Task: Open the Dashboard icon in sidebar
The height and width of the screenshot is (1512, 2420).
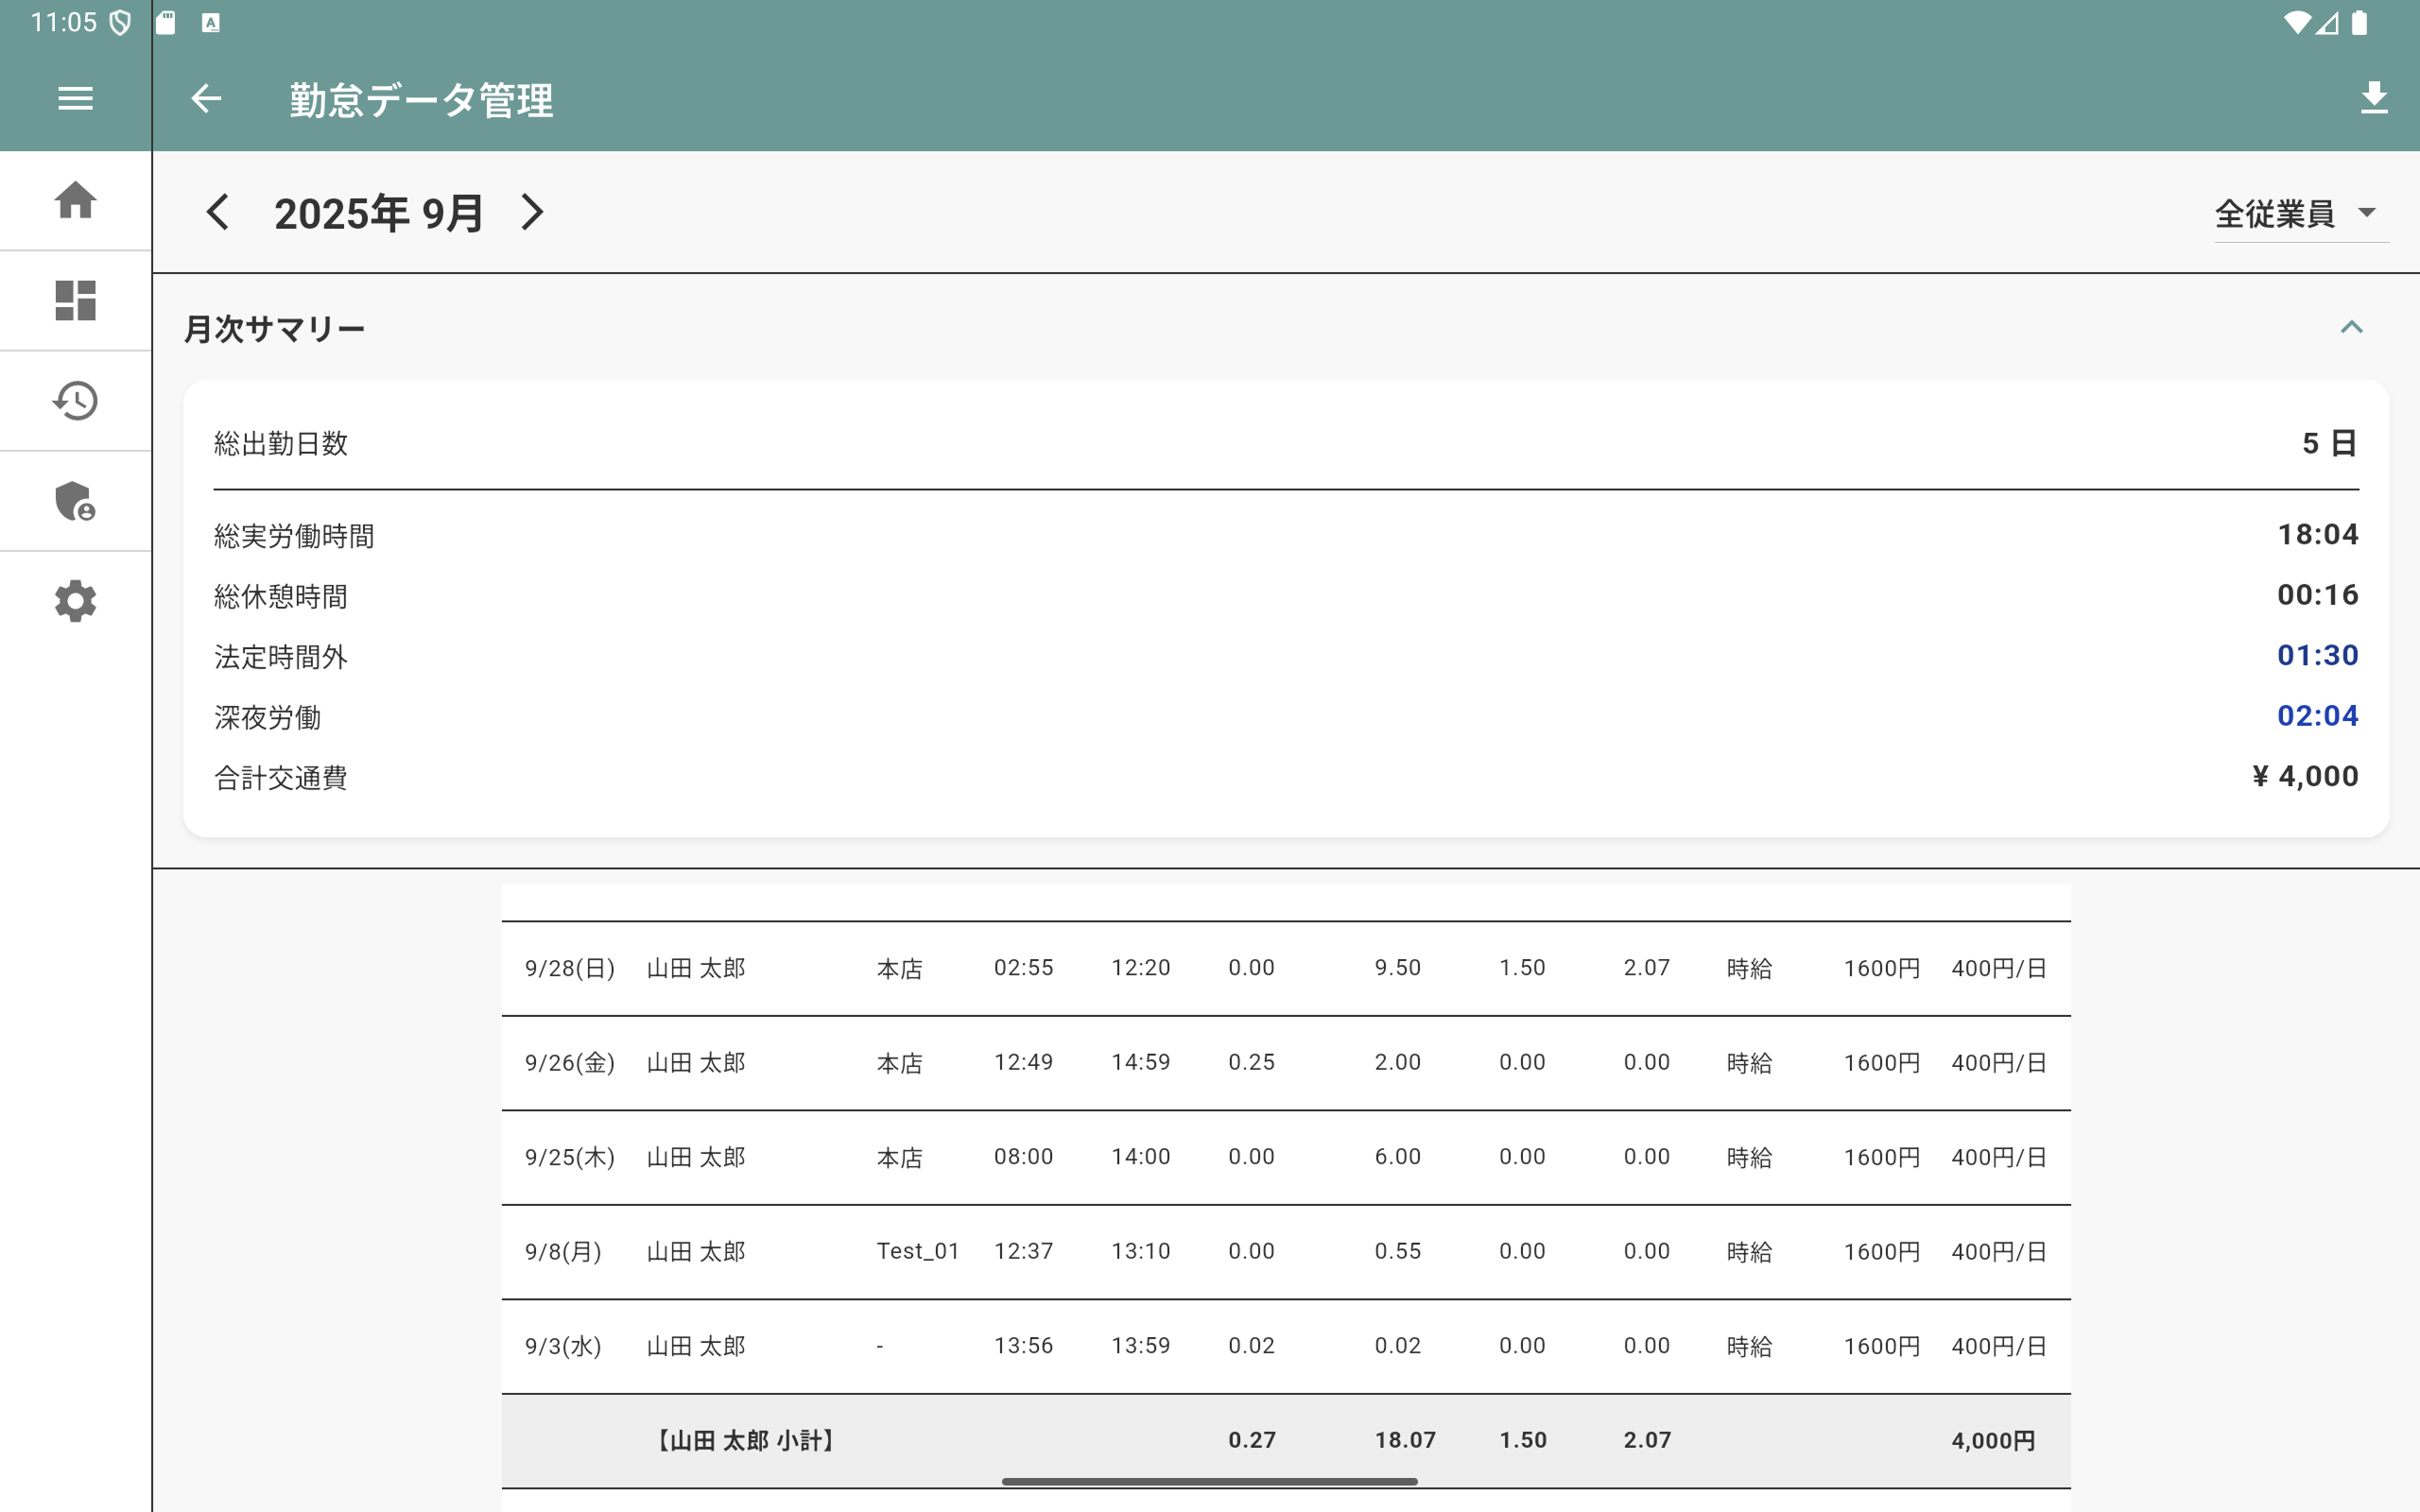Action: pyautogui.click(x=75, y=300)
